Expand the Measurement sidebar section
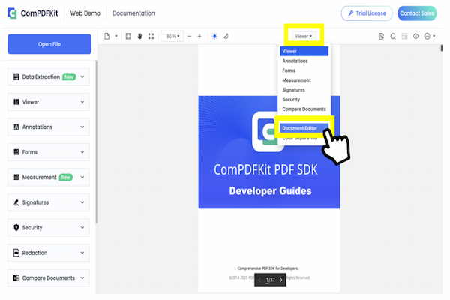This screenshot has width=450, height=300. coord(49,178)
